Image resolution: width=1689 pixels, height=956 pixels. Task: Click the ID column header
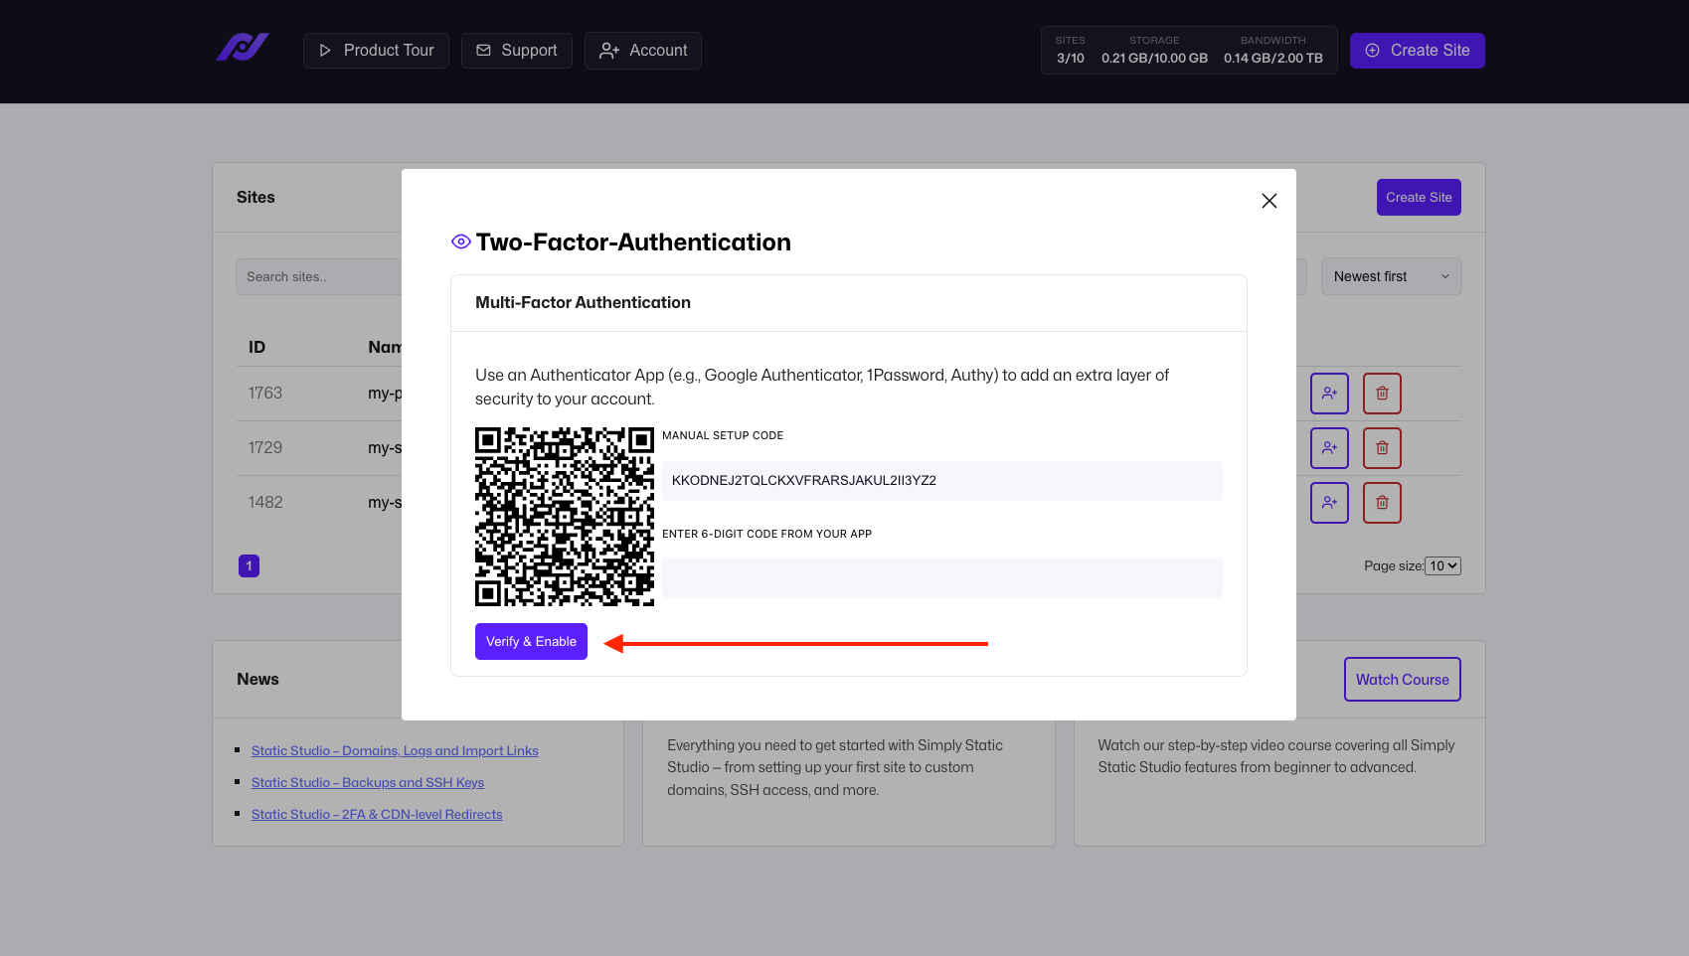[x=256, y=347]
